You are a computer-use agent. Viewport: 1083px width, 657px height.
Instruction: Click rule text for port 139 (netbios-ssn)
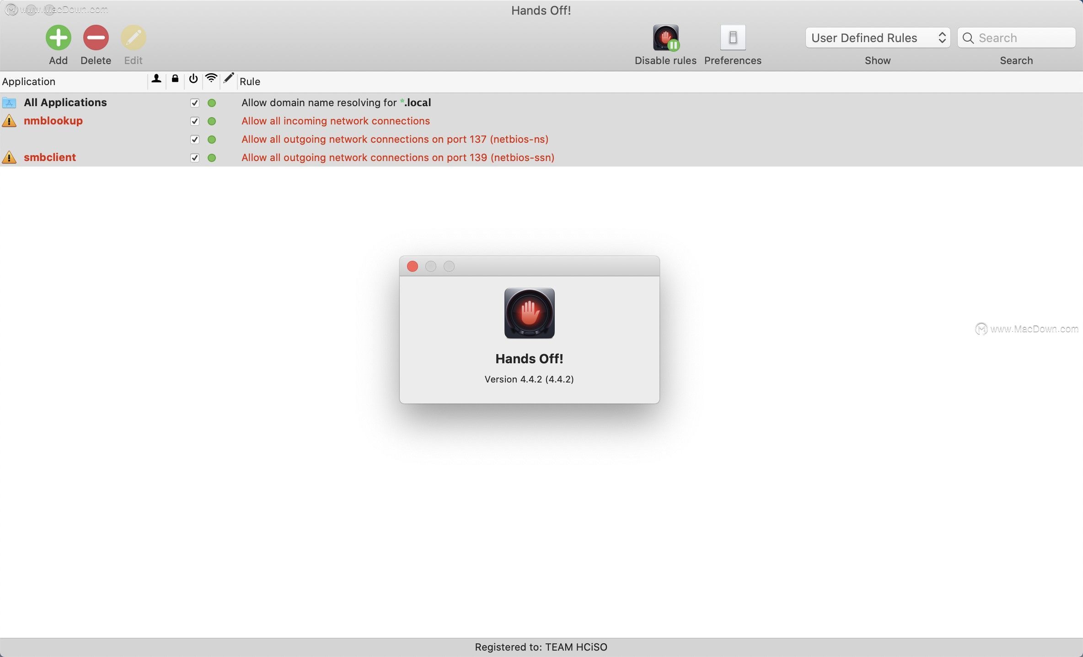click(x=398, y=157)
